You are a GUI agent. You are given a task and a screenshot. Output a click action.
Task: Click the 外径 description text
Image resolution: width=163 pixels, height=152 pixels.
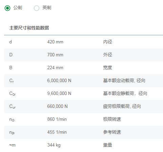[x=107, y=55]
